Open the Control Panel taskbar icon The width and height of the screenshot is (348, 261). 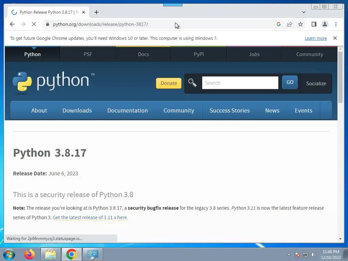92,254
